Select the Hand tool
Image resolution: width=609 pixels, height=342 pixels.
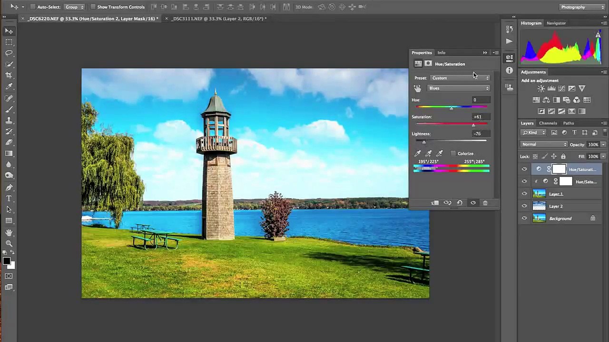(x=9, y=232)
